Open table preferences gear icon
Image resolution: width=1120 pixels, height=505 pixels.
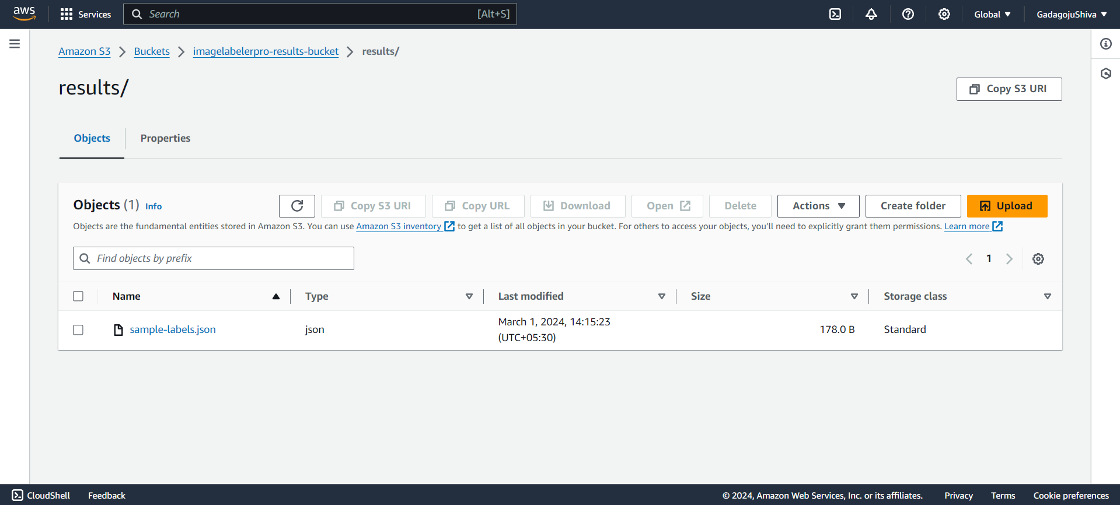click(x=1038, y=259)
